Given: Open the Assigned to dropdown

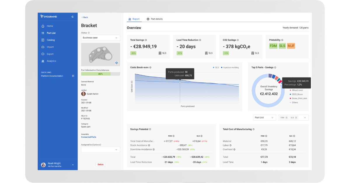Looking at the screenshot, I should coord(100,150).
